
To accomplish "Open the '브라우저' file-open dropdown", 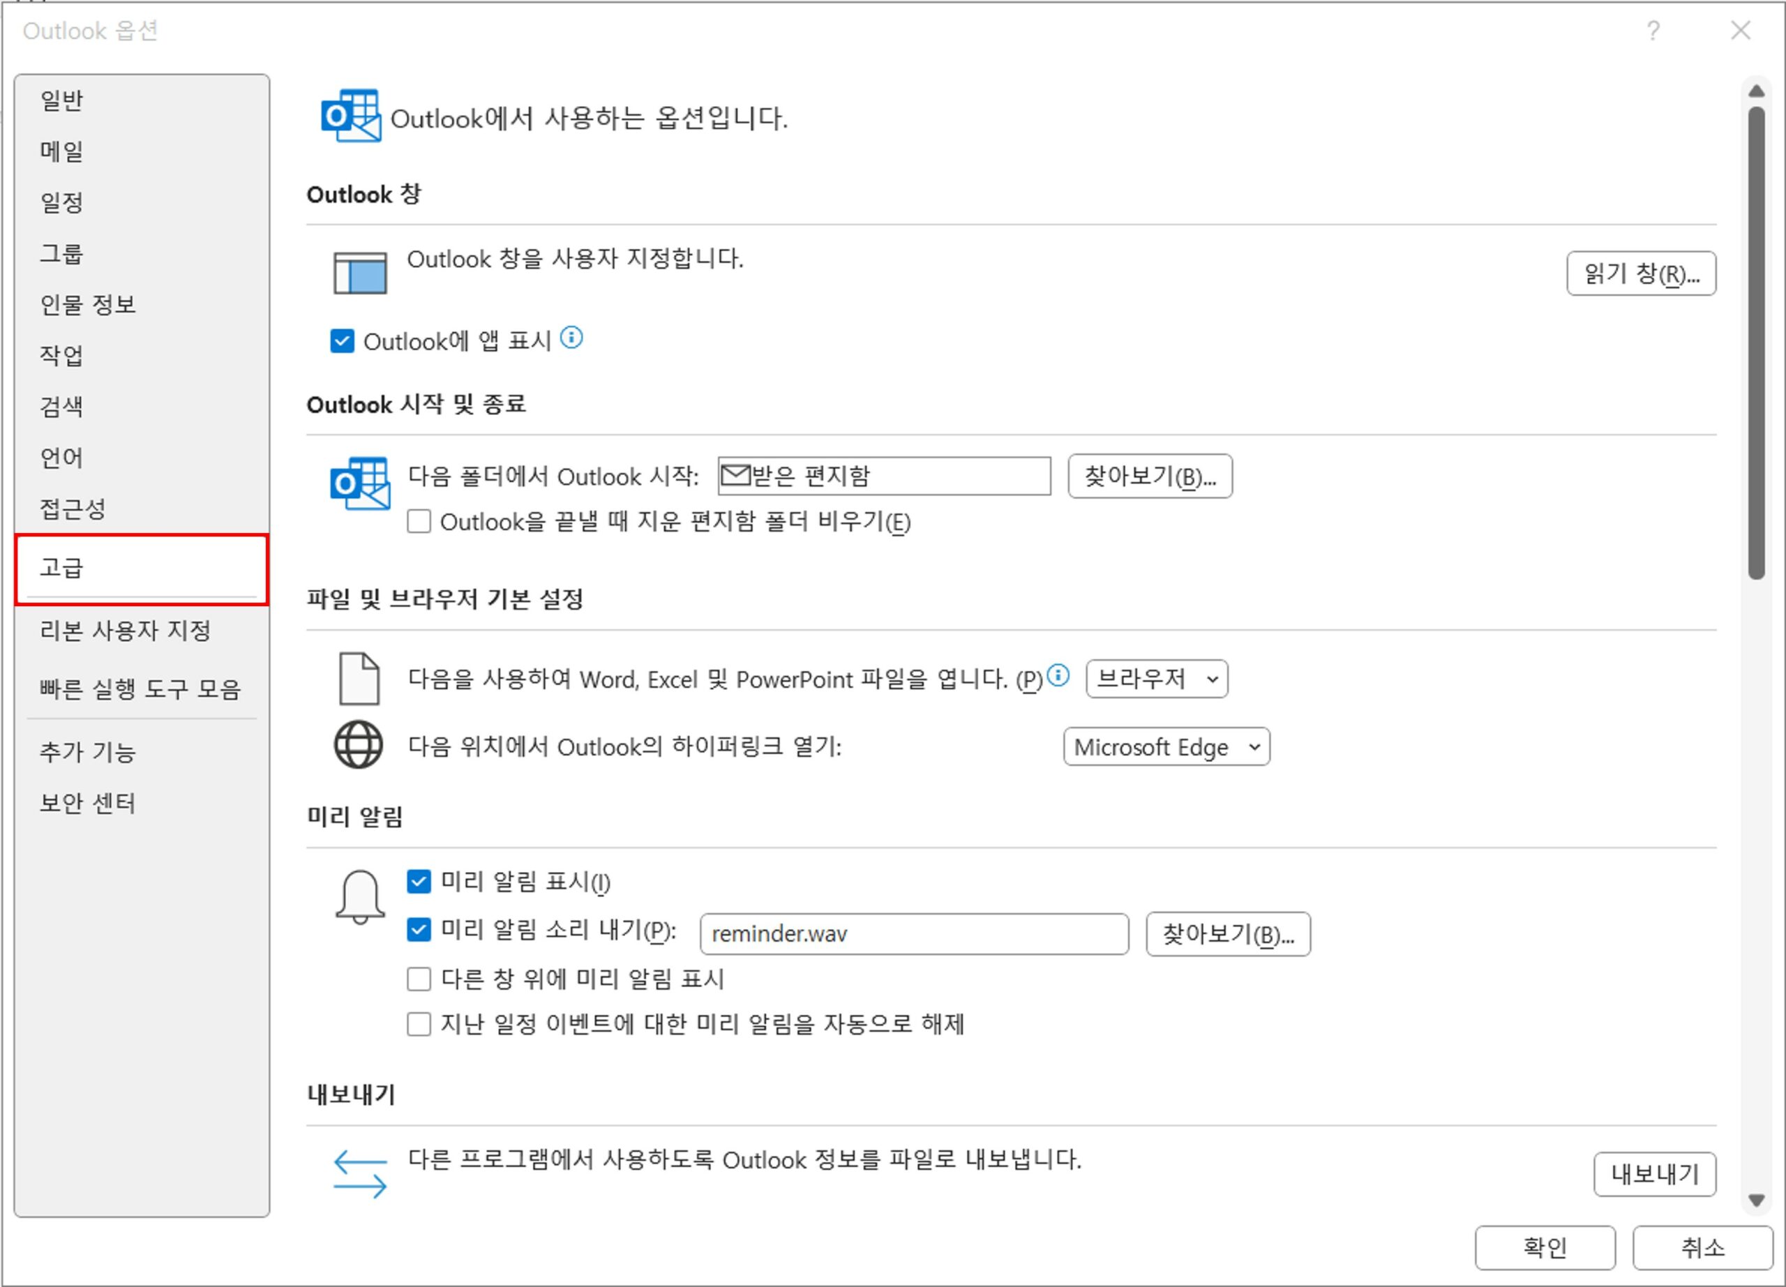I will point(1156,679).
